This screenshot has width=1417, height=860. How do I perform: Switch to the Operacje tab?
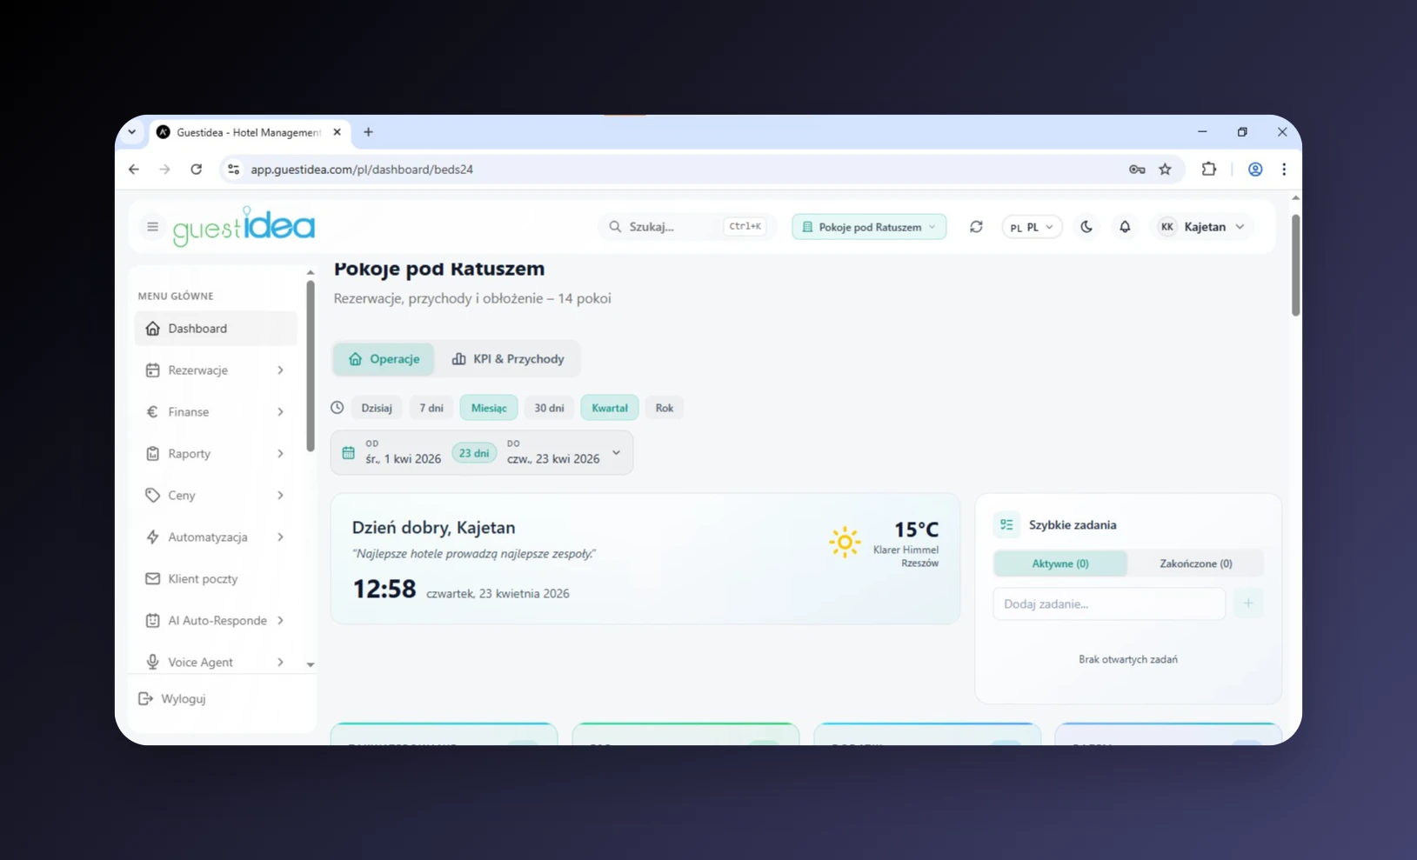click(x=384, y=359)
